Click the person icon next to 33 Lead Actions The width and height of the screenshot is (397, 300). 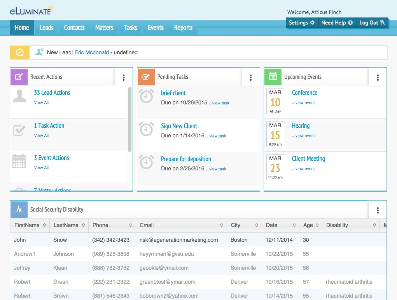coord(19,95)
